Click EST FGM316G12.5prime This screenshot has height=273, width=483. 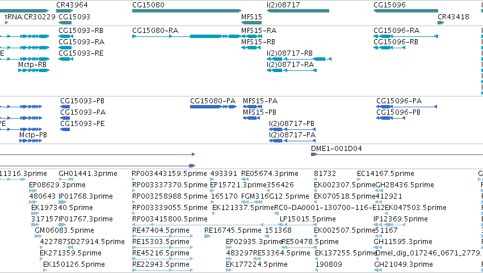(x=275, y=196)
